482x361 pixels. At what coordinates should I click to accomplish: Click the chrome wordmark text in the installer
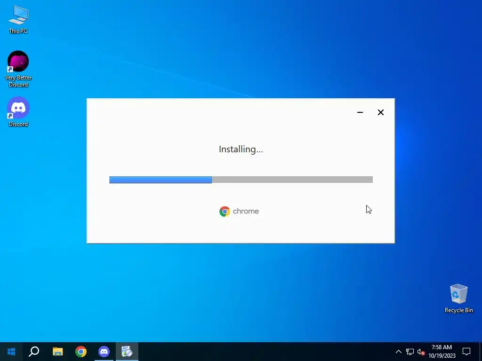[x=246, y=211]
